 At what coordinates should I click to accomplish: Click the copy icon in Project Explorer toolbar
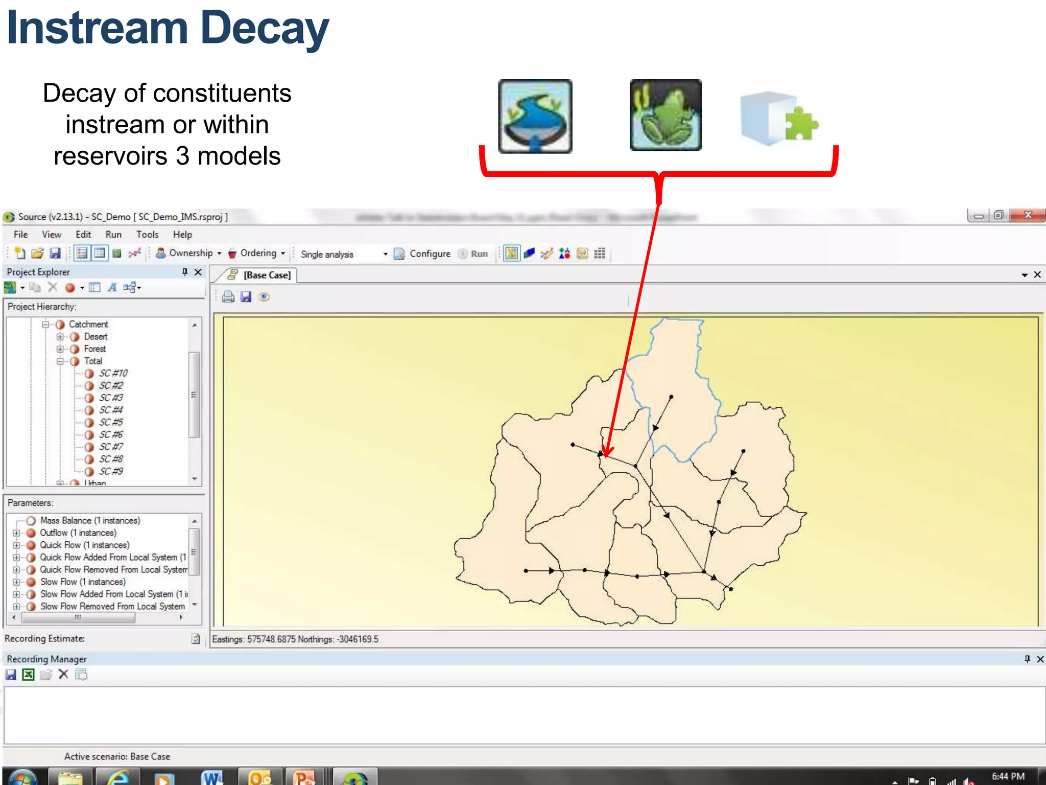(35, 288)
